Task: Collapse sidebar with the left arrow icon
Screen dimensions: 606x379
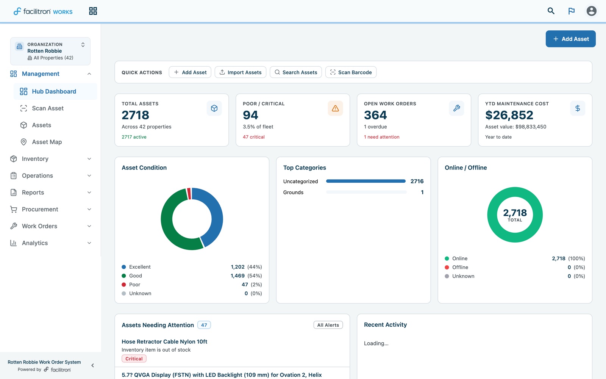Action: coord(93,365)
